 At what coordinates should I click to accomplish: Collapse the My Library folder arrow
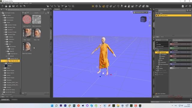point(2,15)
